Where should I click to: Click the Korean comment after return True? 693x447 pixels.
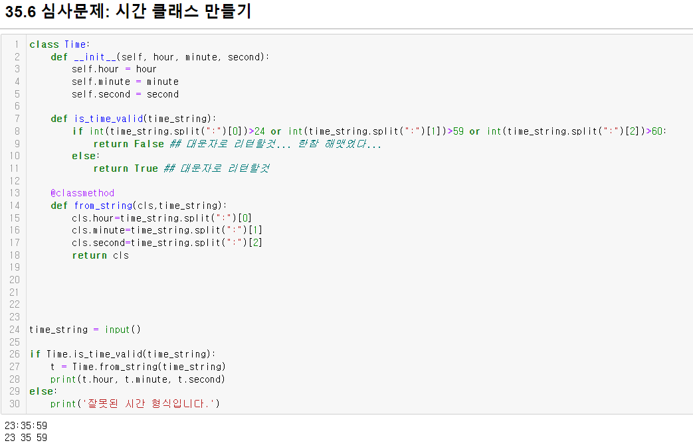217,168
